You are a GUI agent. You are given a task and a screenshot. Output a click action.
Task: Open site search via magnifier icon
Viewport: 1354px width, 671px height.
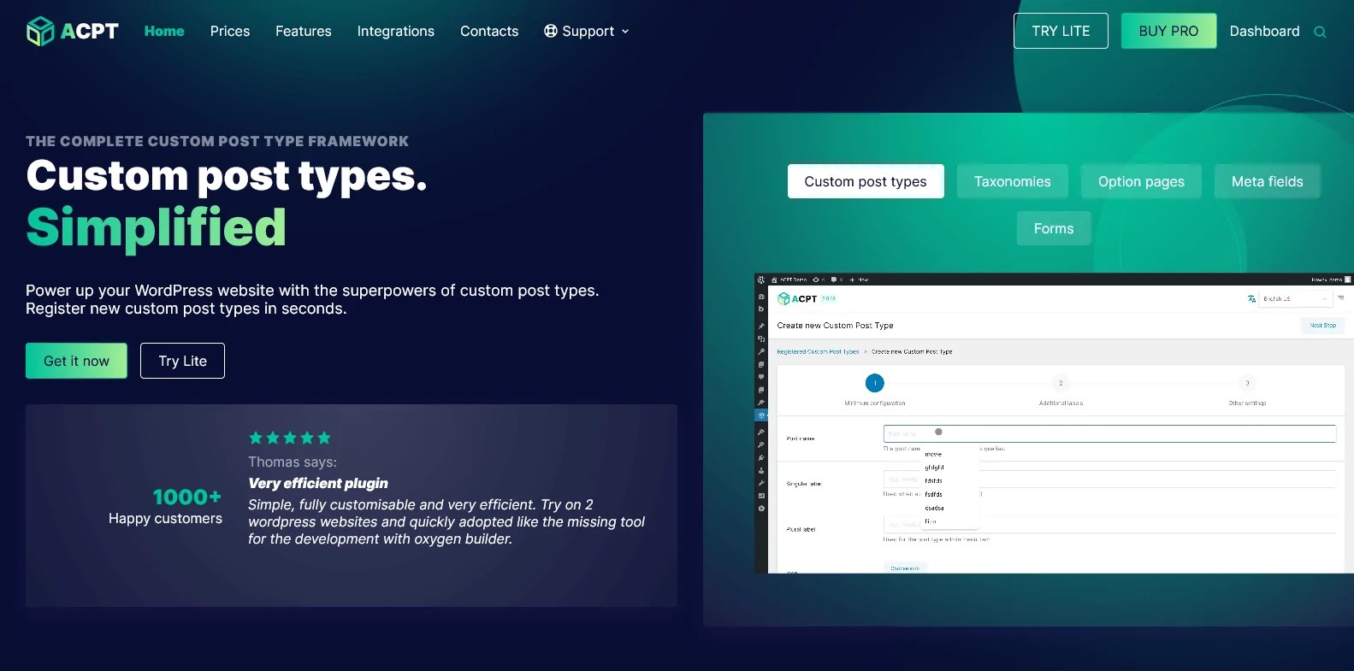(x=1320, y=32)
